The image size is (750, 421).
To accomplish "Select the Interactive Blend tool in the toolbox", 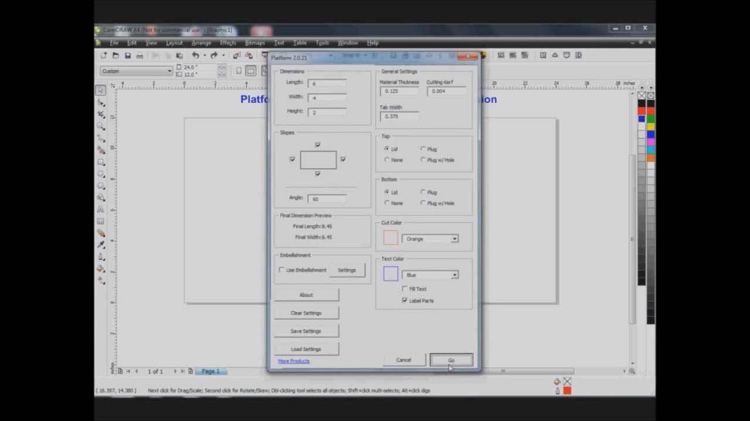I will pyautogui.click(x=101, y=233).
